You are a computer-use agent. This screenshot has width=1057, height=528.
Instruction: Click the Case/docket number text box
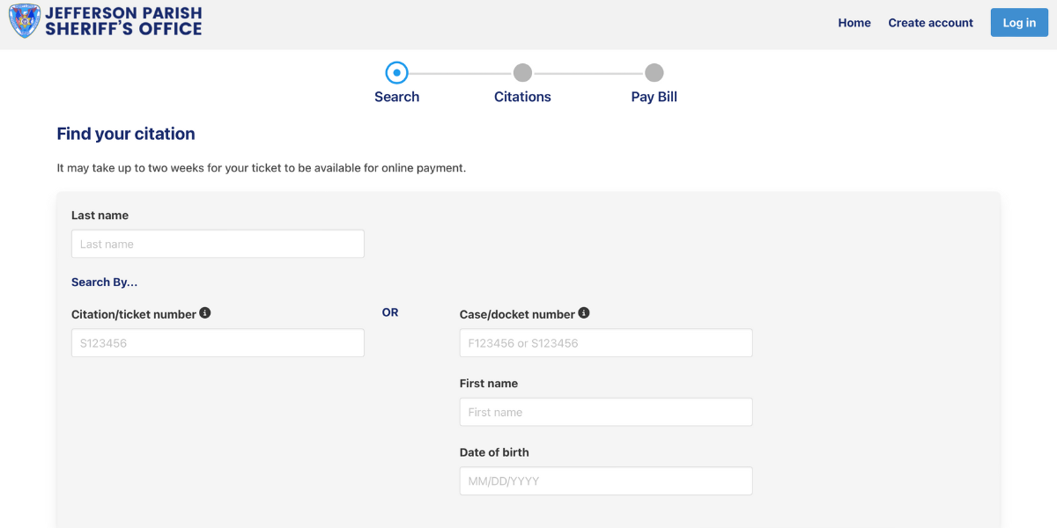pyautogui.click(x=606, y=342)
